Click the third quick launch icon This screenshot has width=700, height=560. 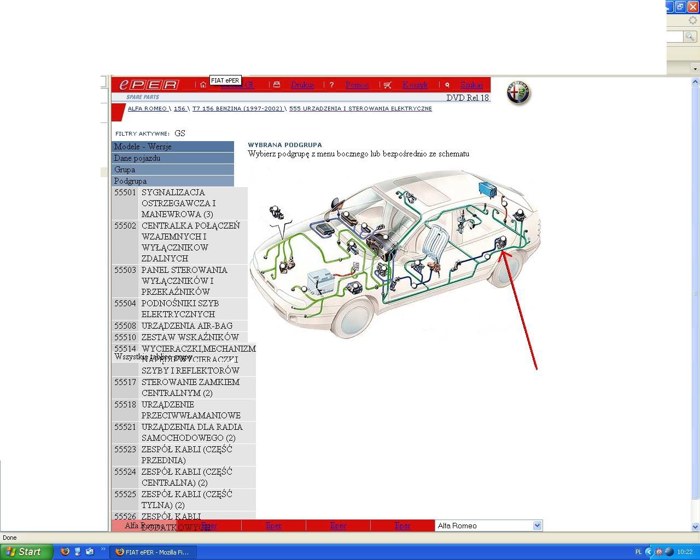click(90, 552)
